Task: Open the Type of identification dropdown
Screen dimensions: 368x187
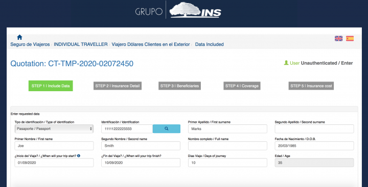Action: click(54, 129)
